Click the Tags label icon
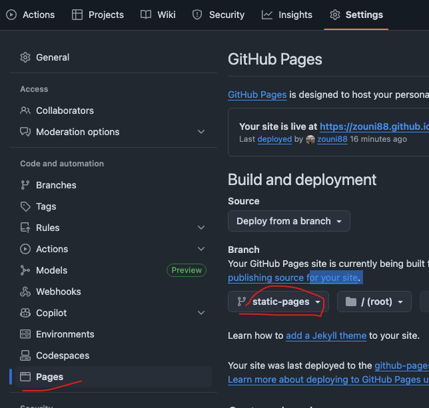This screenshot has height=408, width=429. [25, 206]
